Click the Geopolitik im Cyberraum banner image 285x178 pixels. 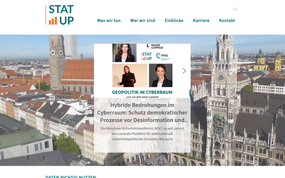point(142,71)
